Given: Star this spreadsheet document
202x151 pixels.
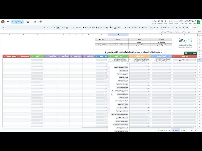Looking at the screenshot, I should point(166,21).
